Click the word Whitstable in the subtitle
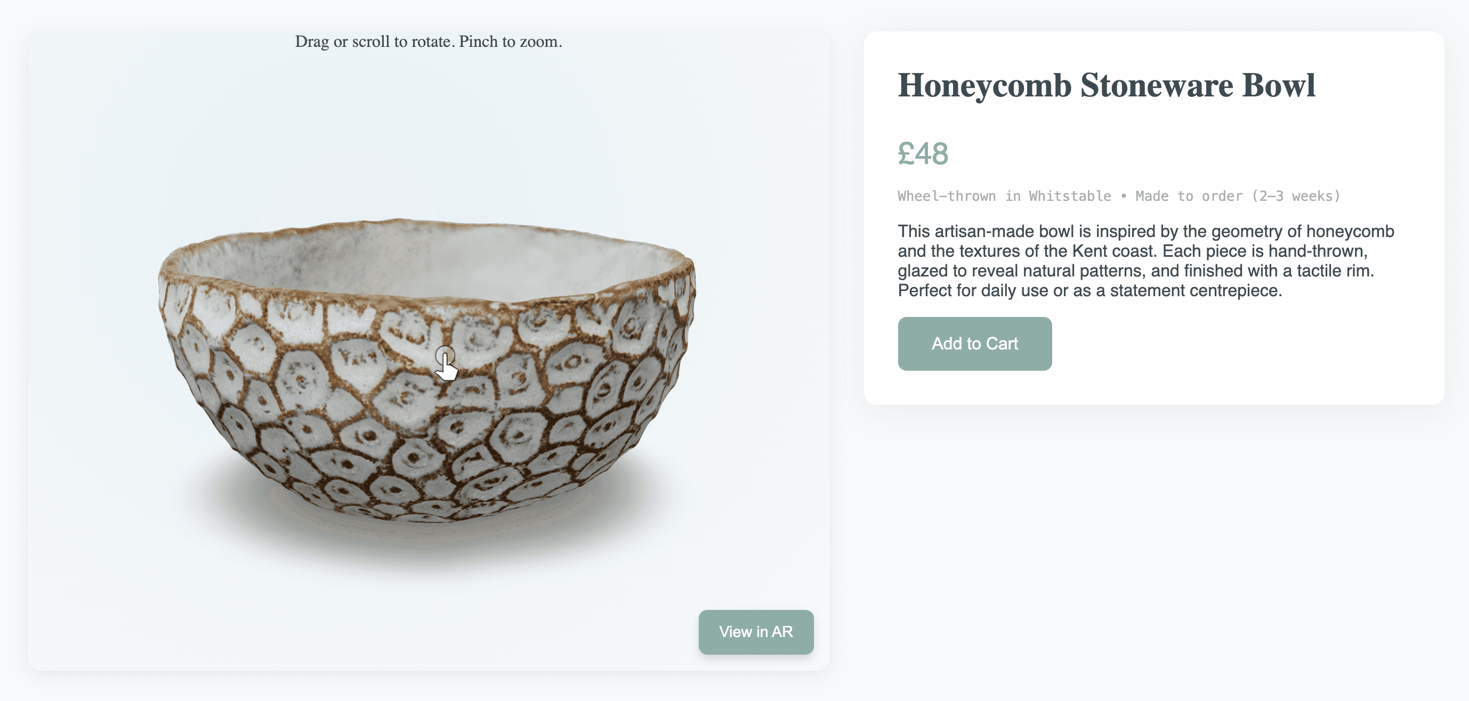This screenshot has height=701, width=1469. [x=1069, y=196]
